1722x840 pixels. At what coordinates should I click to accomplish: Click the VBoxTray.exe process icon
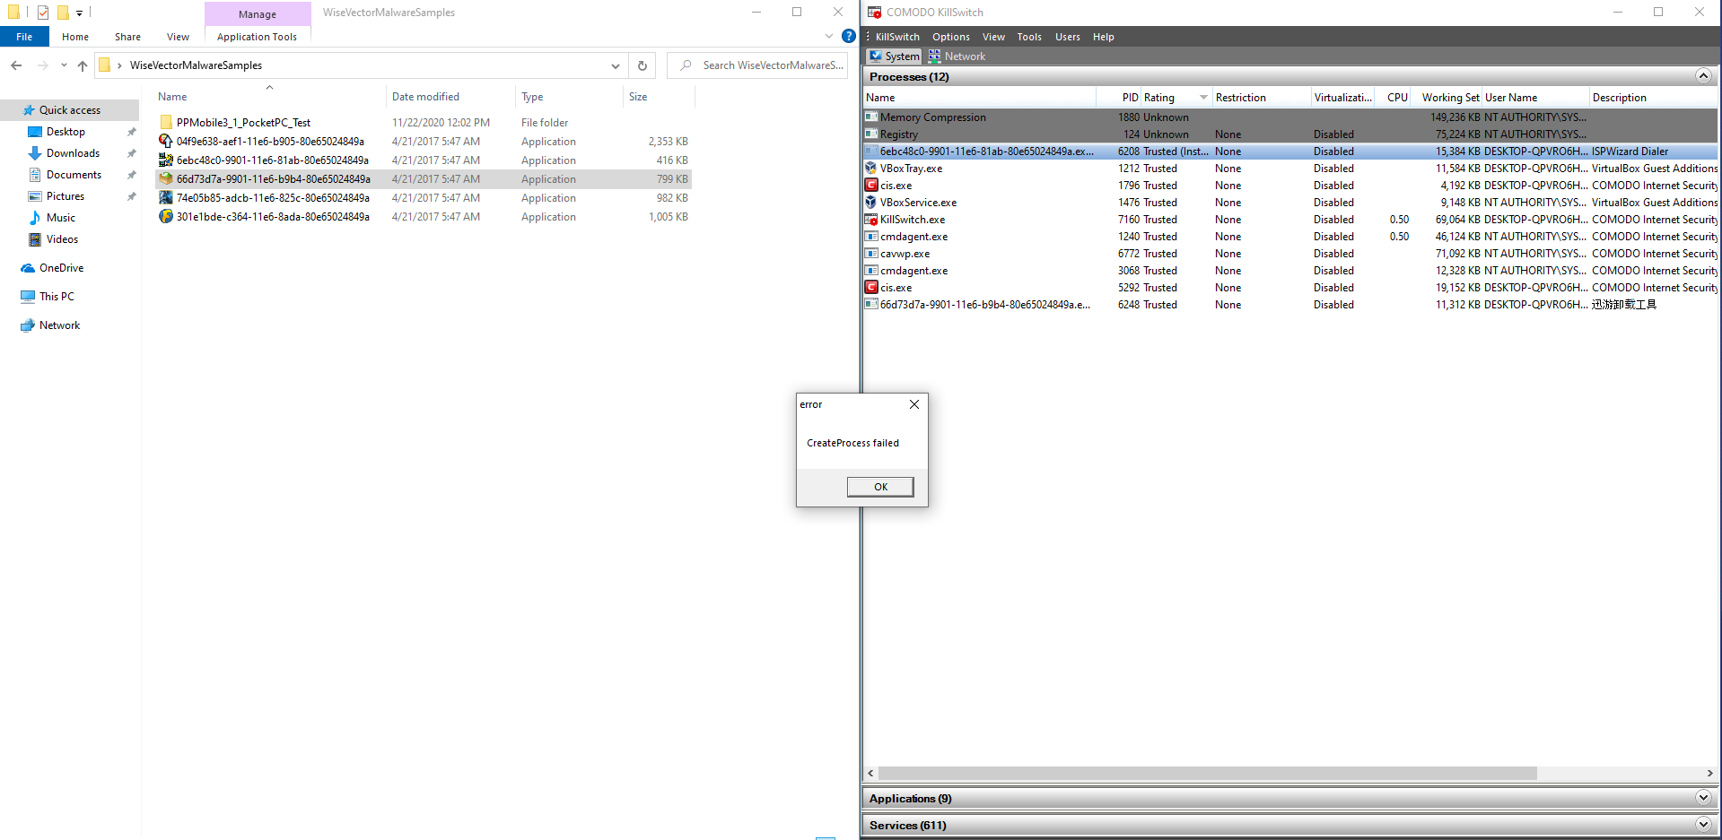[x=870, y=169]
